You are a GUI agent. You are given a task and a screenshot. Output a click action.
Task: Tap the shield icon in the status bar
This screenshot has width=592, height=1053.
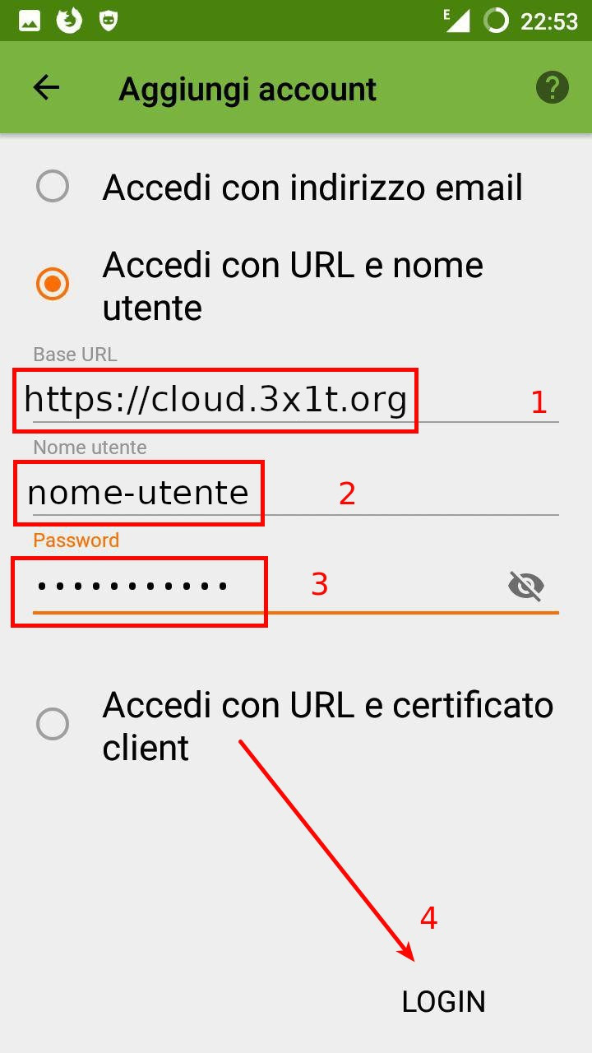point(109,21)
